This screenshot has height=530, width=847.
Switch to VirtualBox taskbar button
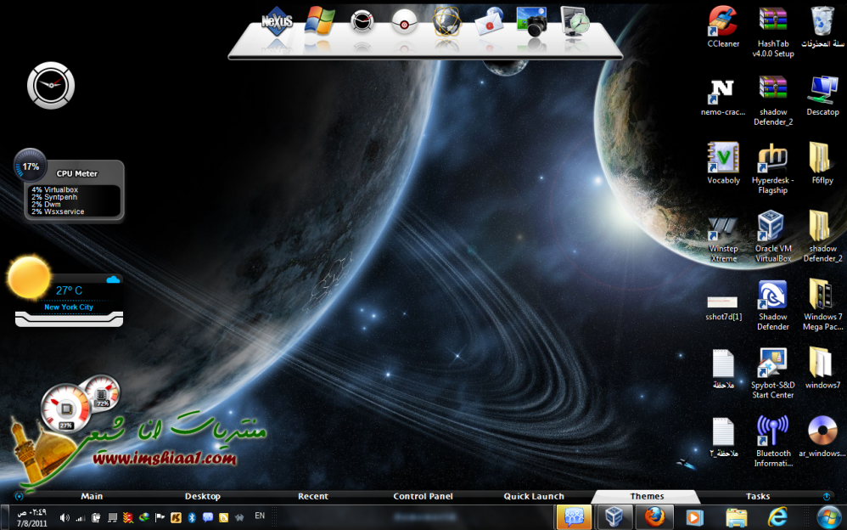coord(614,517)
